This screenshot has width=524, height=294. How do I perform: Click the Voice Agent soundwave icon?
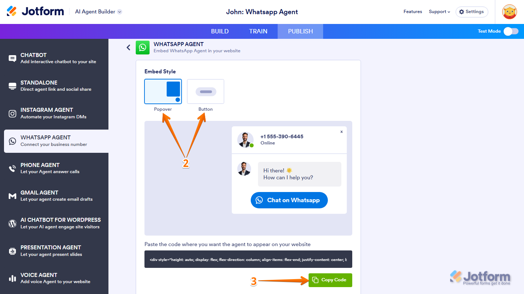[12, 278]
